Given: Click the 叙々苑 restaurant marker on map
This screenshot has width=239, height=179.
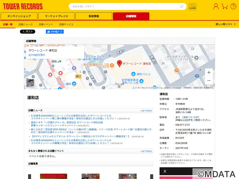Looking at the screenshot, I should tap(112, 65).
